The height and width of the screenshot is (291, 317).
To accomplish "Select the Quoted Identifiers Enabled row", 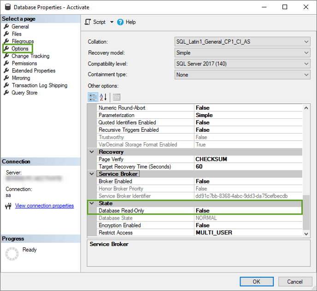I will pos(200,122).
